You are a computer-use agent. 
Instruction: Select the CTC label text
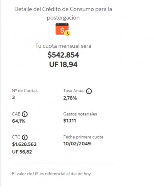point(16,137)
